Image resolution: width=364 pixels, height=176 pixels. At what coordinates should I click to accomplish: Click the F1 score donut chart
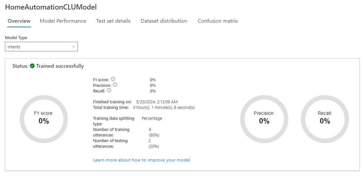(44, 119)
